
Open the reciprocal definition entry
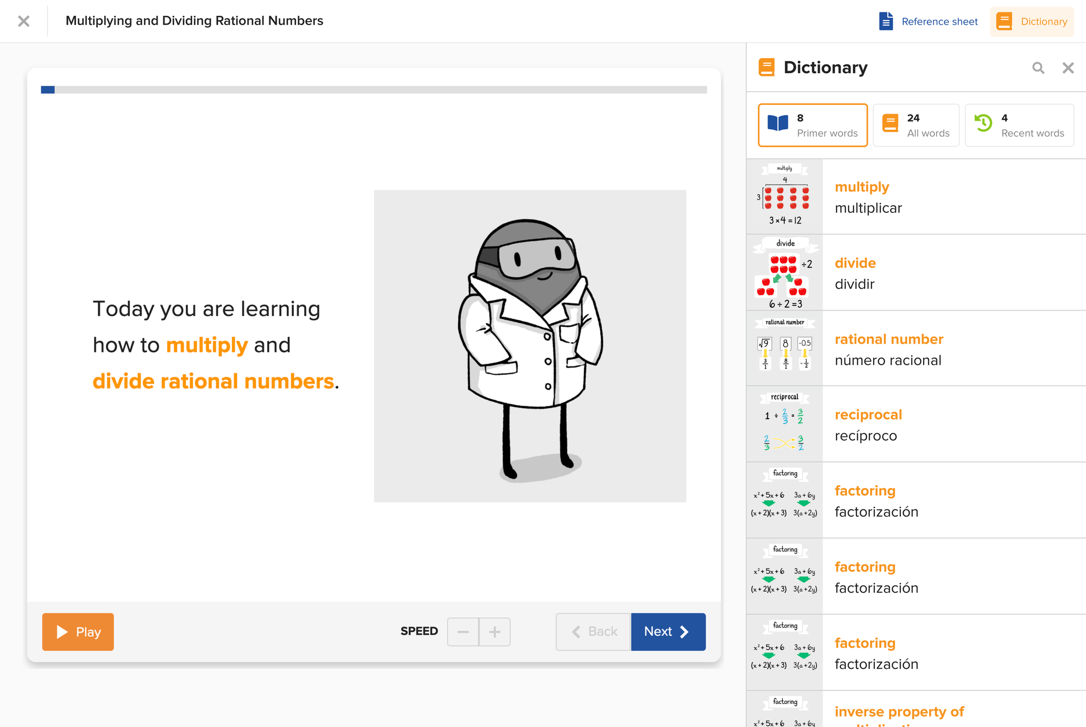[868, 415]
